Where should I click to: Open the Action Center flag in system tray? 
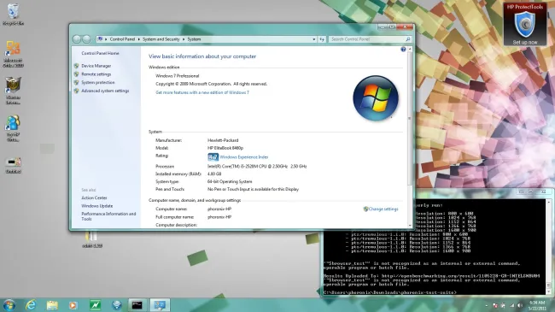(x=495, y=305)
